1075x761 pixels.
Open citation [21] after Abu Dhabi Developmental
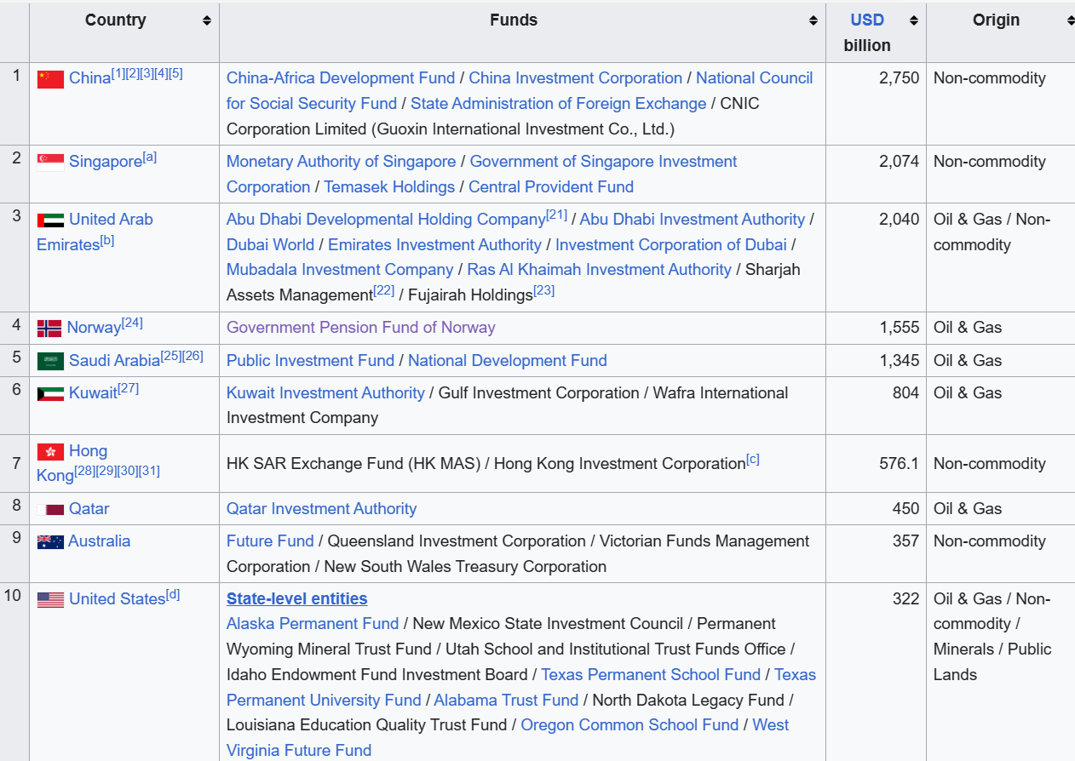click(x=556, y=215)
